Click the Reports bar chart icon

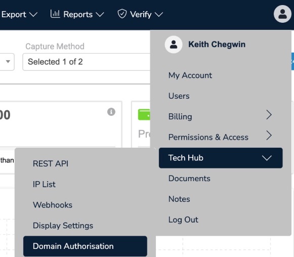pos(55,14)
